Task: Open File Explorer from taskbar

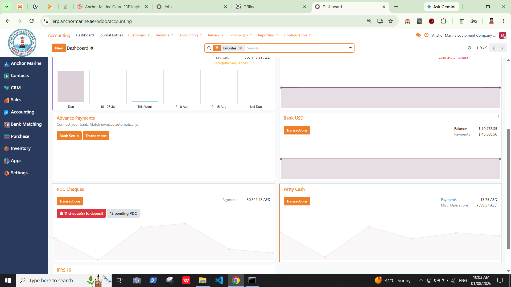Action: (x=203, y=280)
